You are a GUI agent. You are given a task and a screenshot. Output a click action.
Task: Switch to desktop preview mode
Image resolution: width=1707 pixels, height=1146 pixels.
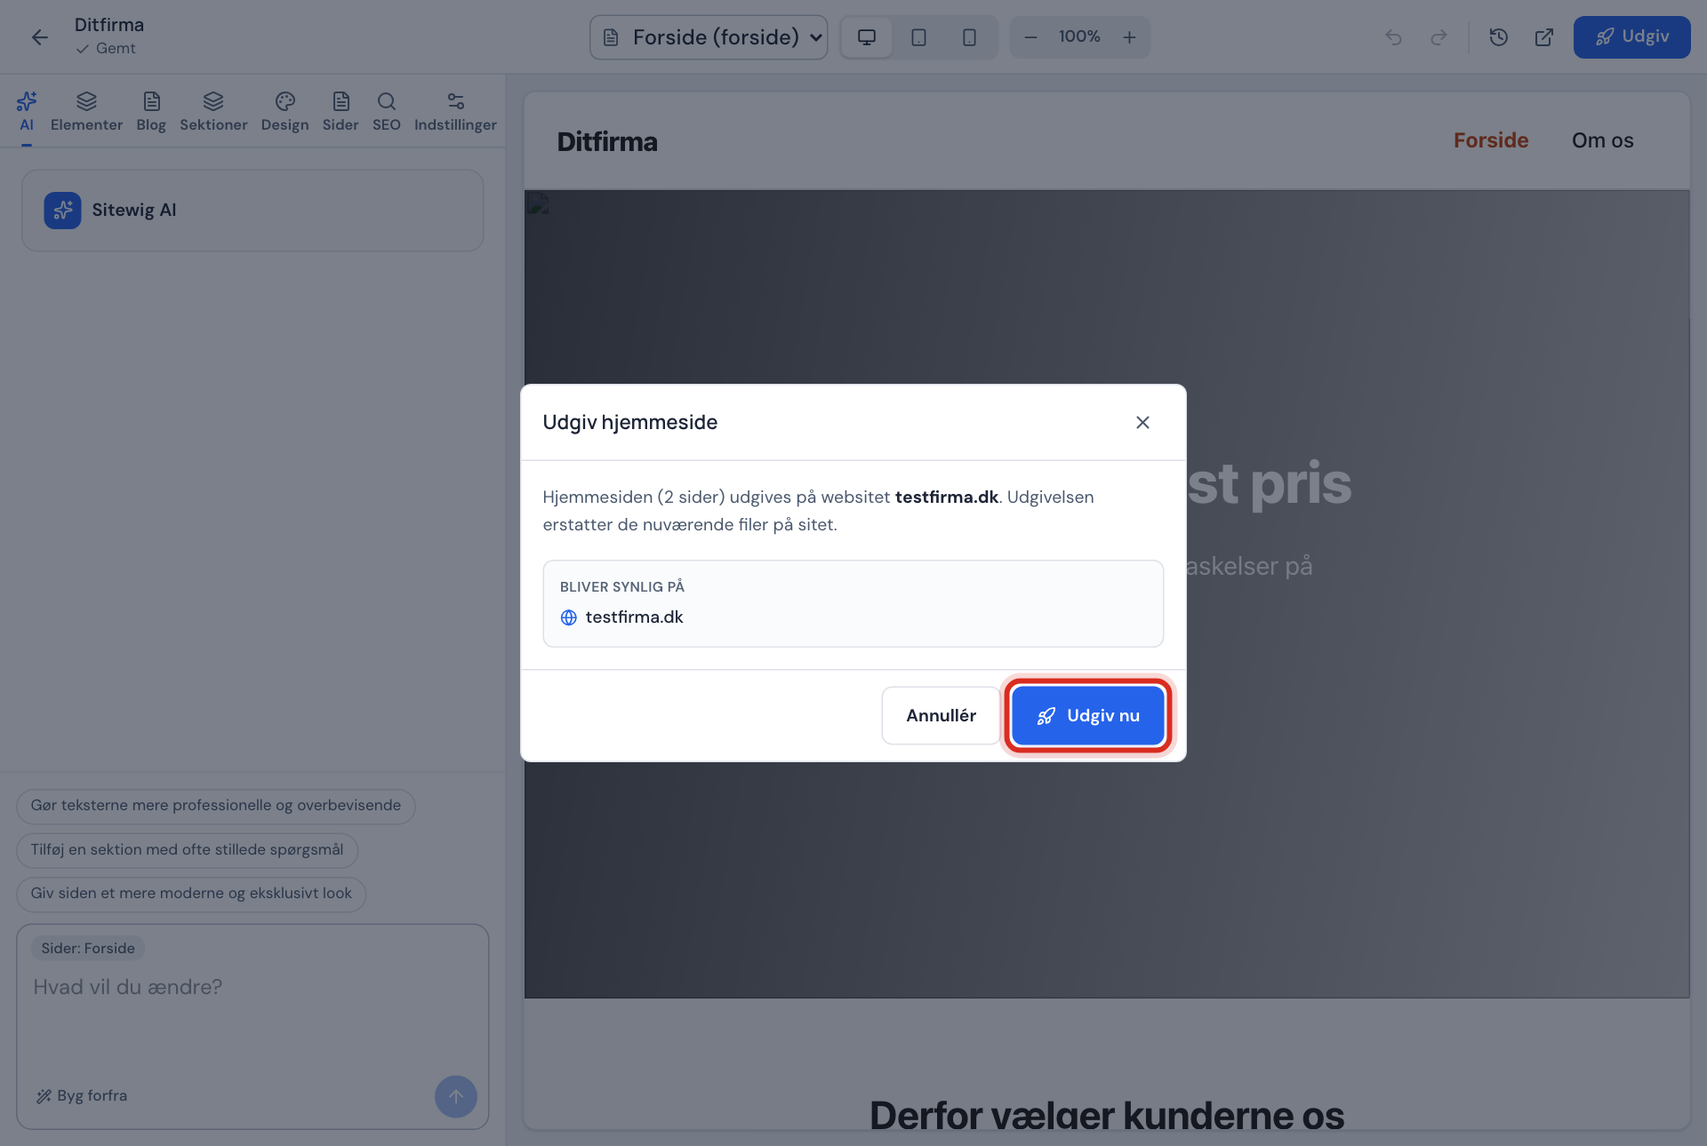[x=866, y=37]
